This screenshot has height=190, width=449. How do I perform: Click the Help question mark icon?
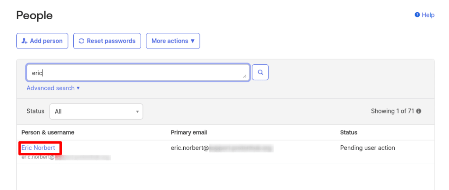417,14
